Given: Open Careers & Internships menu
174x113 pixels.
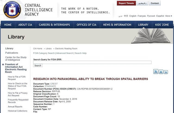Looking at the screenshot, I should tap(54, 25).
